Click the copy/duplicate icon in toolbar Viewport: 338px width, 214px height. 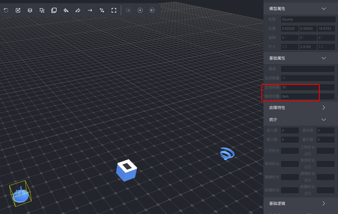coord(54,10)
